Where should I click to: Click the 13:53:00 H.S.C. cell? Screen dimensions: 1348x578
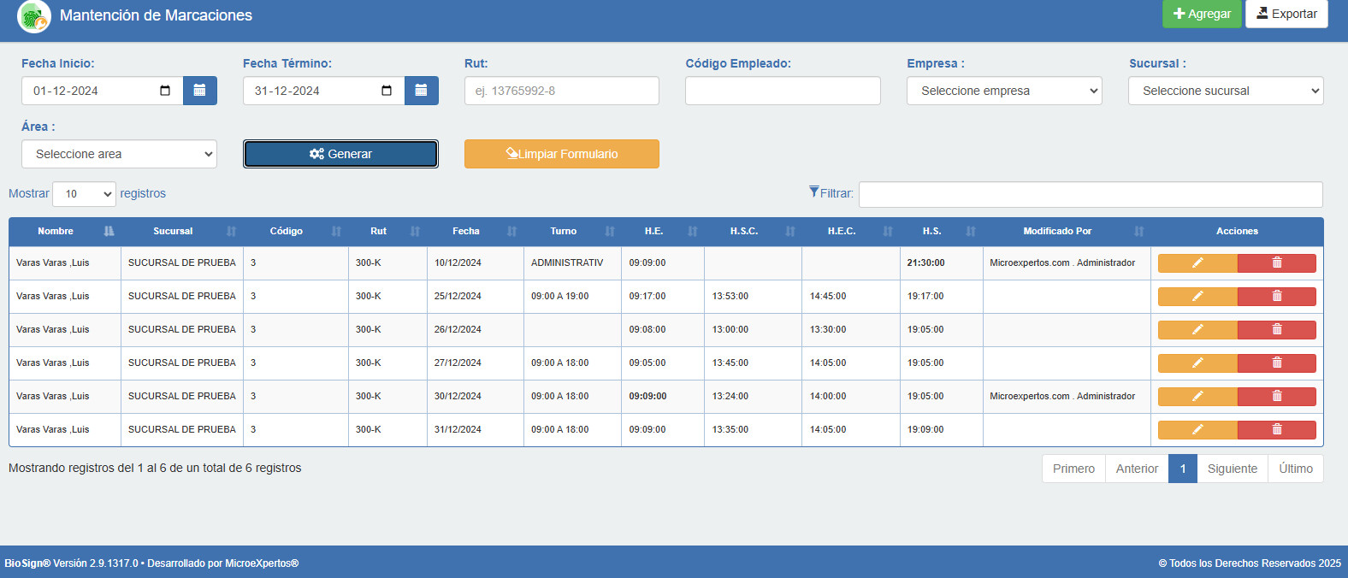[x=753, y=297]
